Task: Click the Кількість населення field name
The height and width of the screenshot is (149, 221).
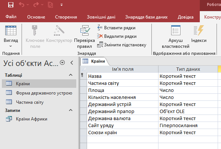Action: click(x=123, y=97)
